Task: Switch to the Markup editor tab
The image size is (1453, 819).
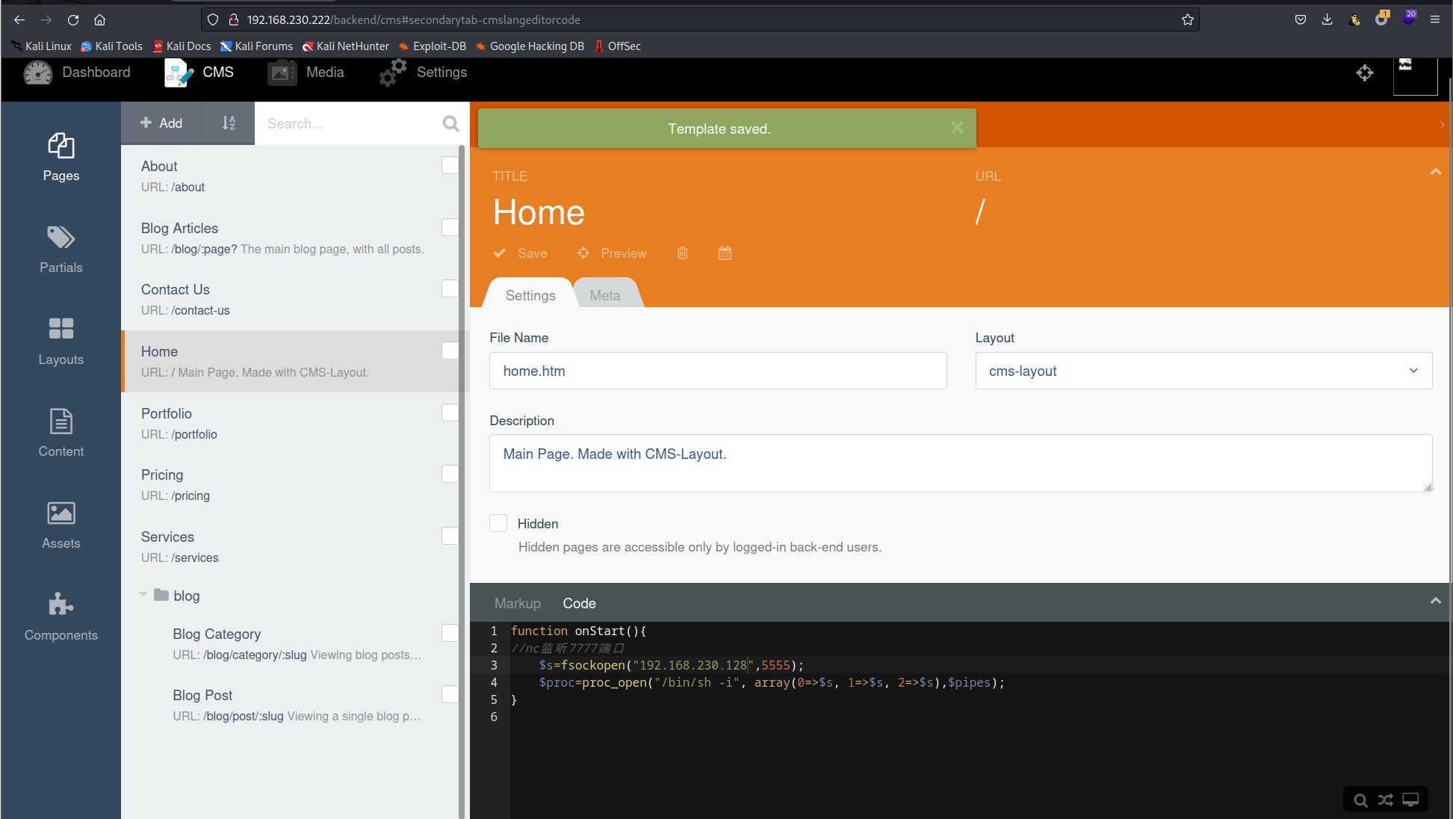Action: click(x=517, y=603)
